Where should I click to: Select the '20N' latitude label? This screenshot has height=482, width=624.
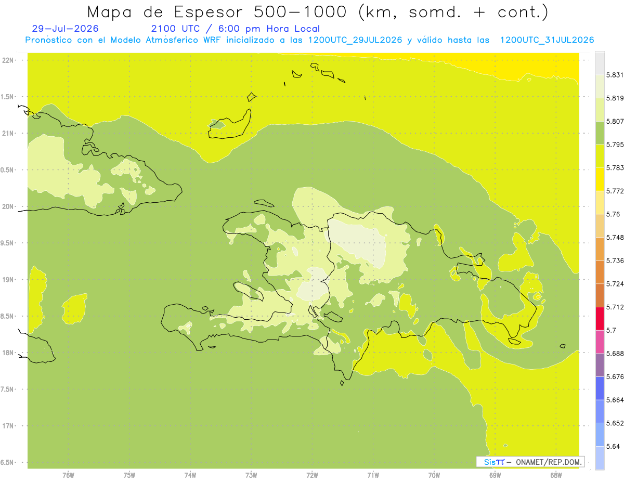[8, 206]
